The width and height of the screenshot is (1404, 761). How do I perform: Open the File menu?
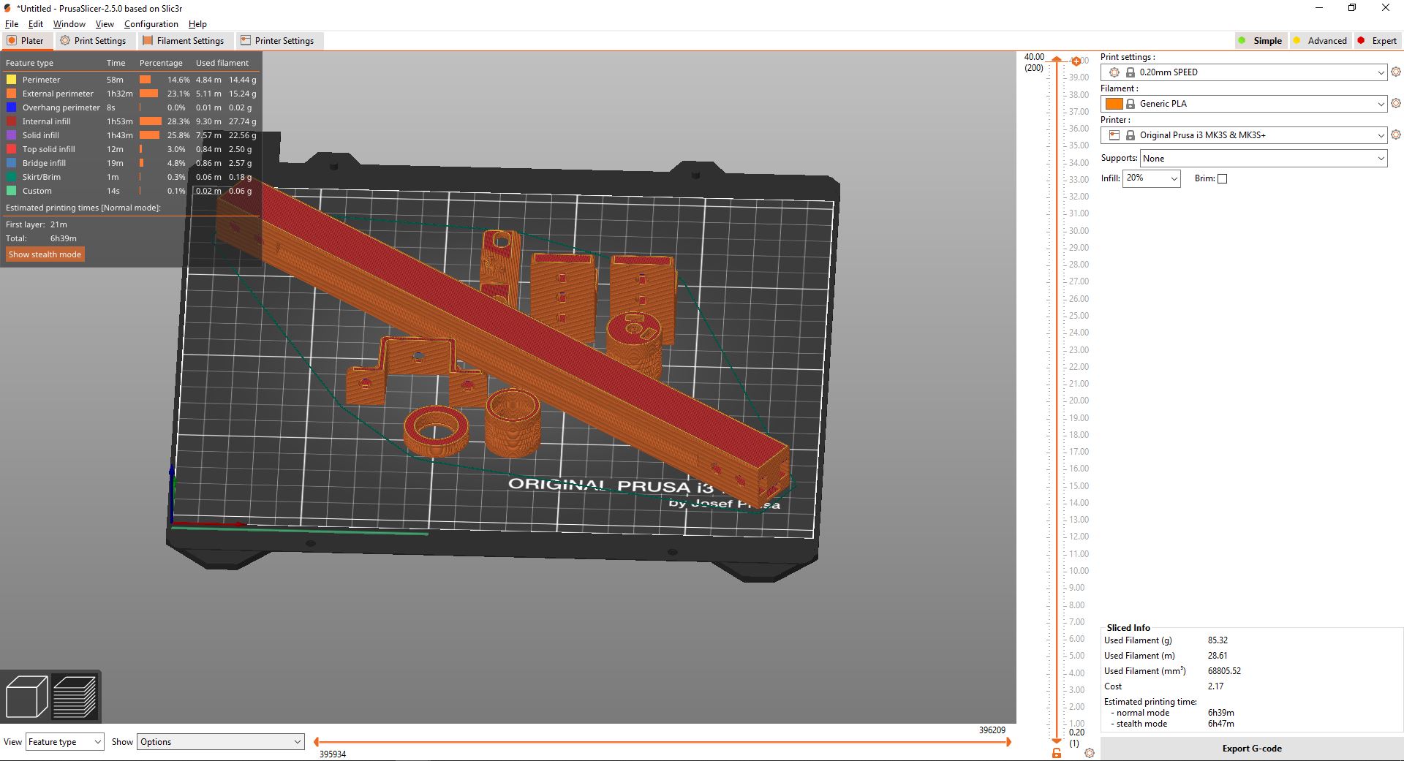12,24
